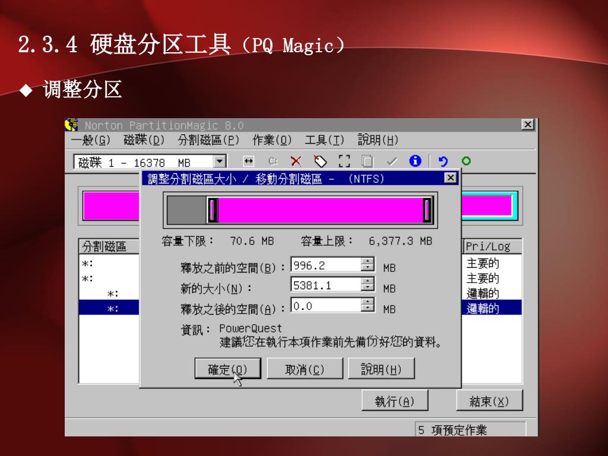Screen dimensions: 608x456
Task: Open the 一般(G) menu
Action: [x=91, y=140]
